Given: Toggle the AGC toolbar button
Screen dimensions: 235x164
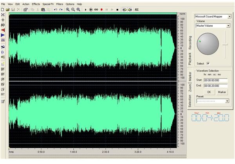Looking at the screenshot, I should [x=137, y=9].
